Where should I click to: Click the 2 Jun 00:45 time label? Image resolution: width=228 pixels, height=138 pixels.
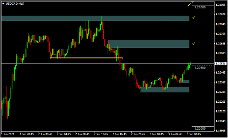point(45,134)
